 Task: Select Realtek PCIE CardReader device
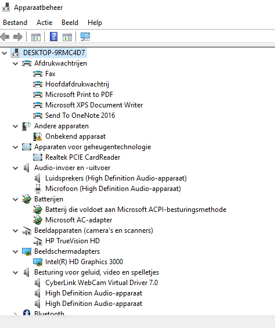[x=82, y=157]
